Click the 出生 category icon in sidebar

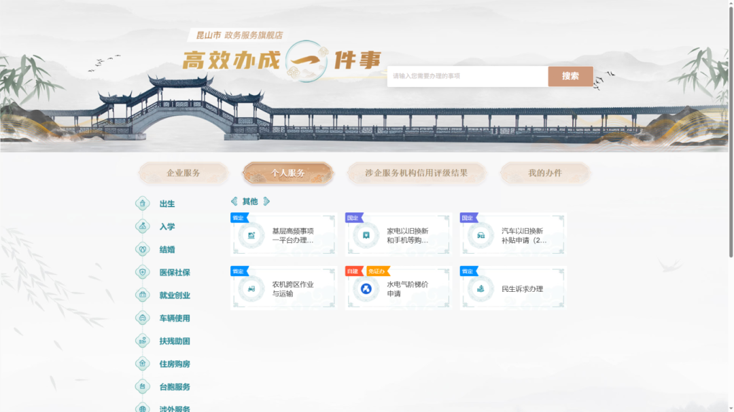(143, 204)
